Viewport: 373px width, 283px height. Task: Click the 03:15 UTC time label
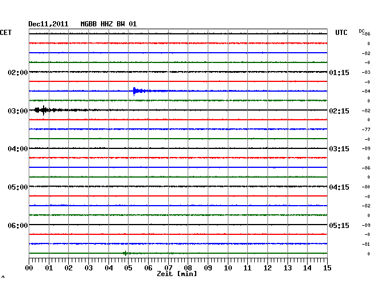(339, 149)
